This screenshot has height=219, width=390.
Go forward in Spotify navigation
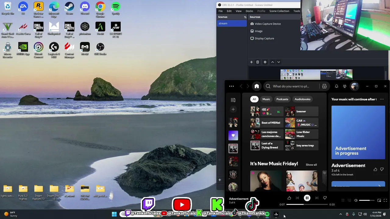248,86
